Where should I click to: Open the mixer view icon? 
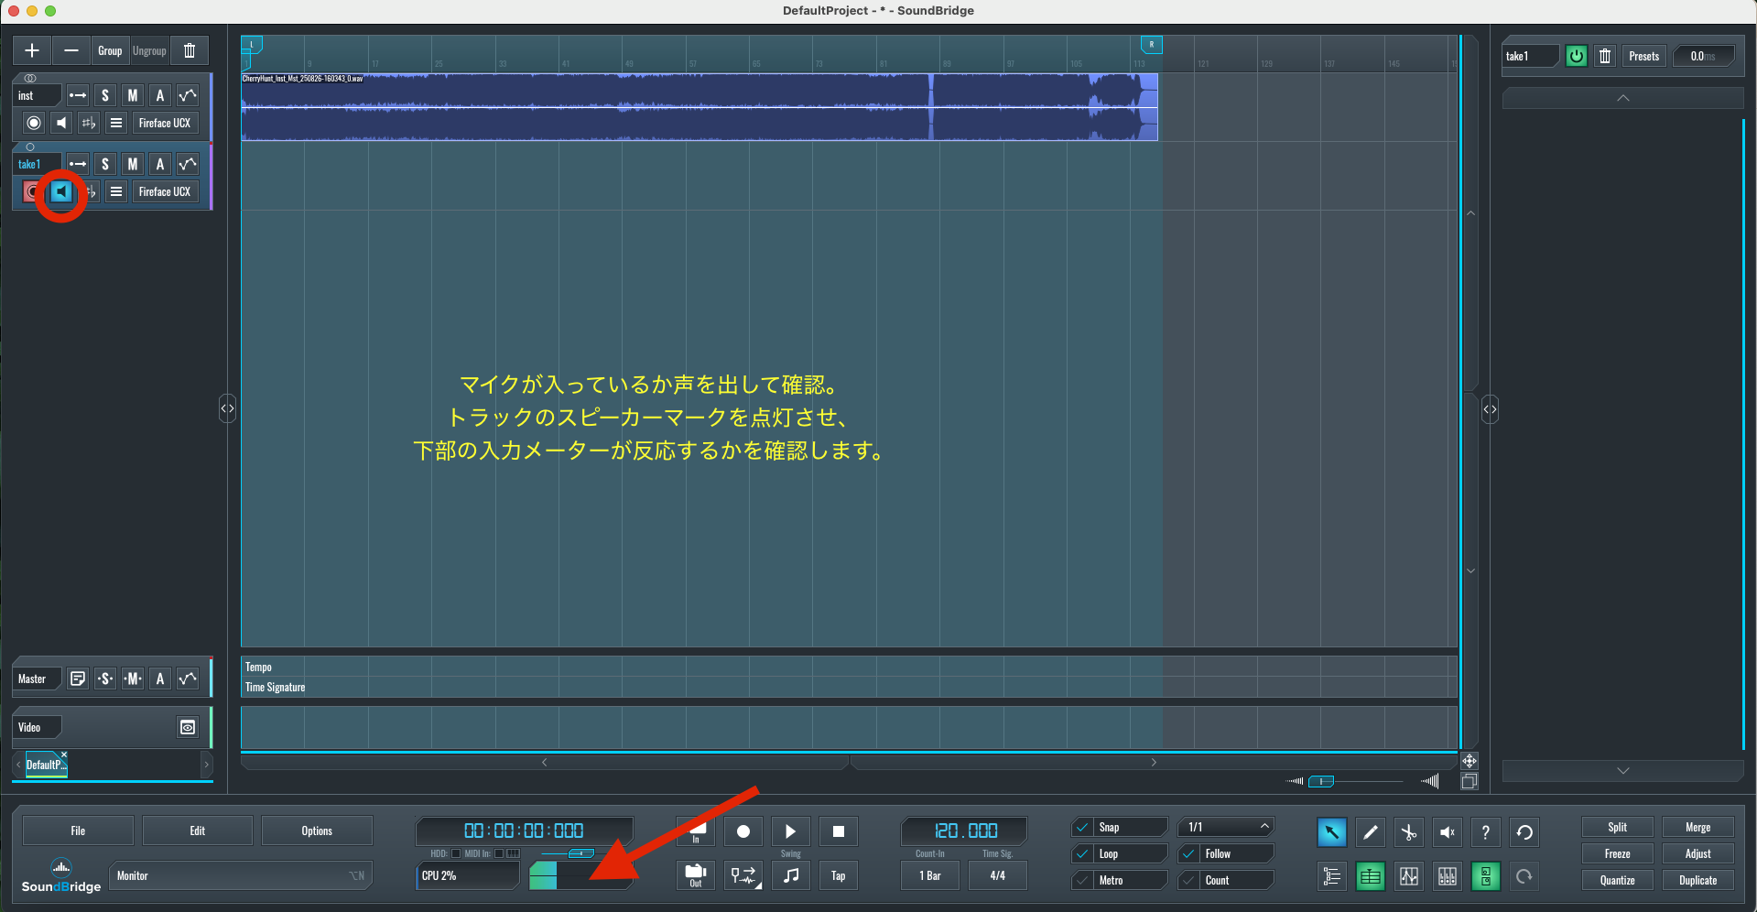pos(1447,876)
